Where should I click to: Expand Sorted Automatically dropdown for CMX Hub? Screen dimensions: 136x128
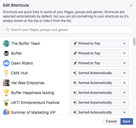99,73
